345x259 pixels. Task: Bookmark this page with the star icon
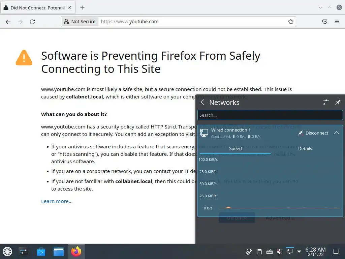click(x=291, y=22)
